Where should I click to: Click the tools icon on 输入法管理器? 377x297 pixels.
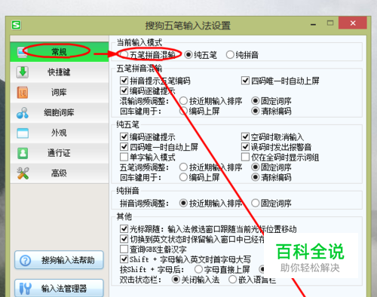[25, 289]
